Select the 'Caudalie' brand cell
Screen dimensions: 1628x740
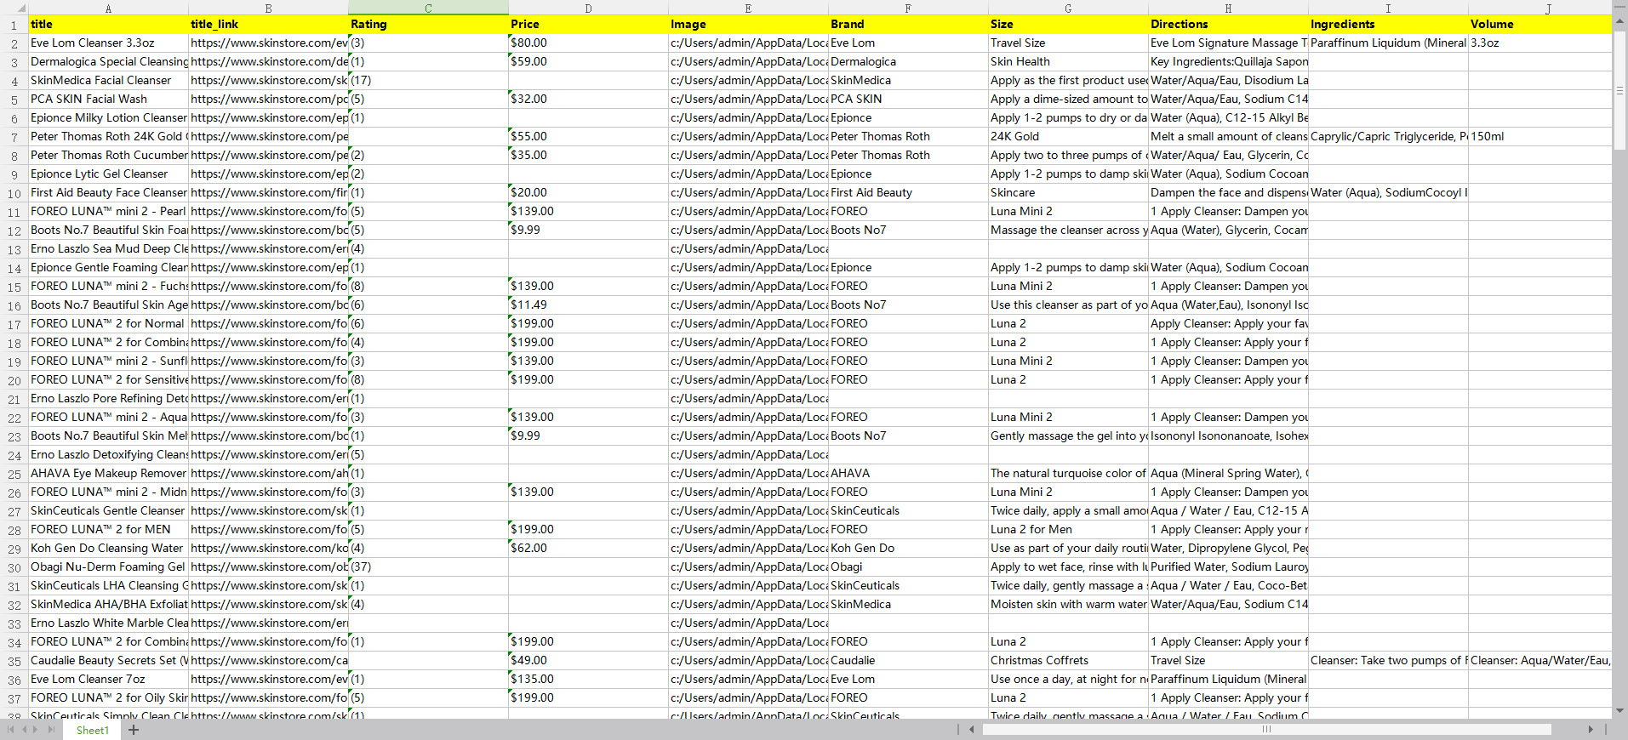[x=908, y=660]
